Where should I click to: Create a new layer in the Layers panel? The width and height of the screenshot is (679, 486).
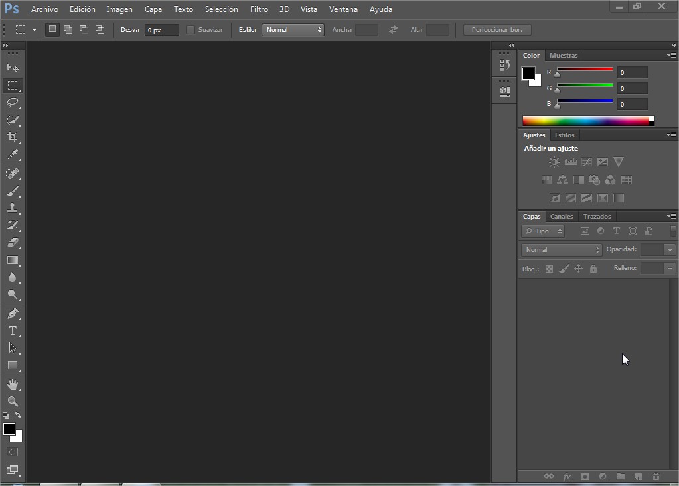(x=638, y=476)
